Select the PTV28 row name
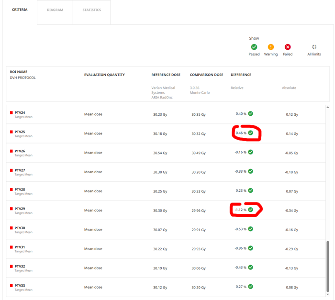Viewport: 335px width, 300px height. pos(20,189)
